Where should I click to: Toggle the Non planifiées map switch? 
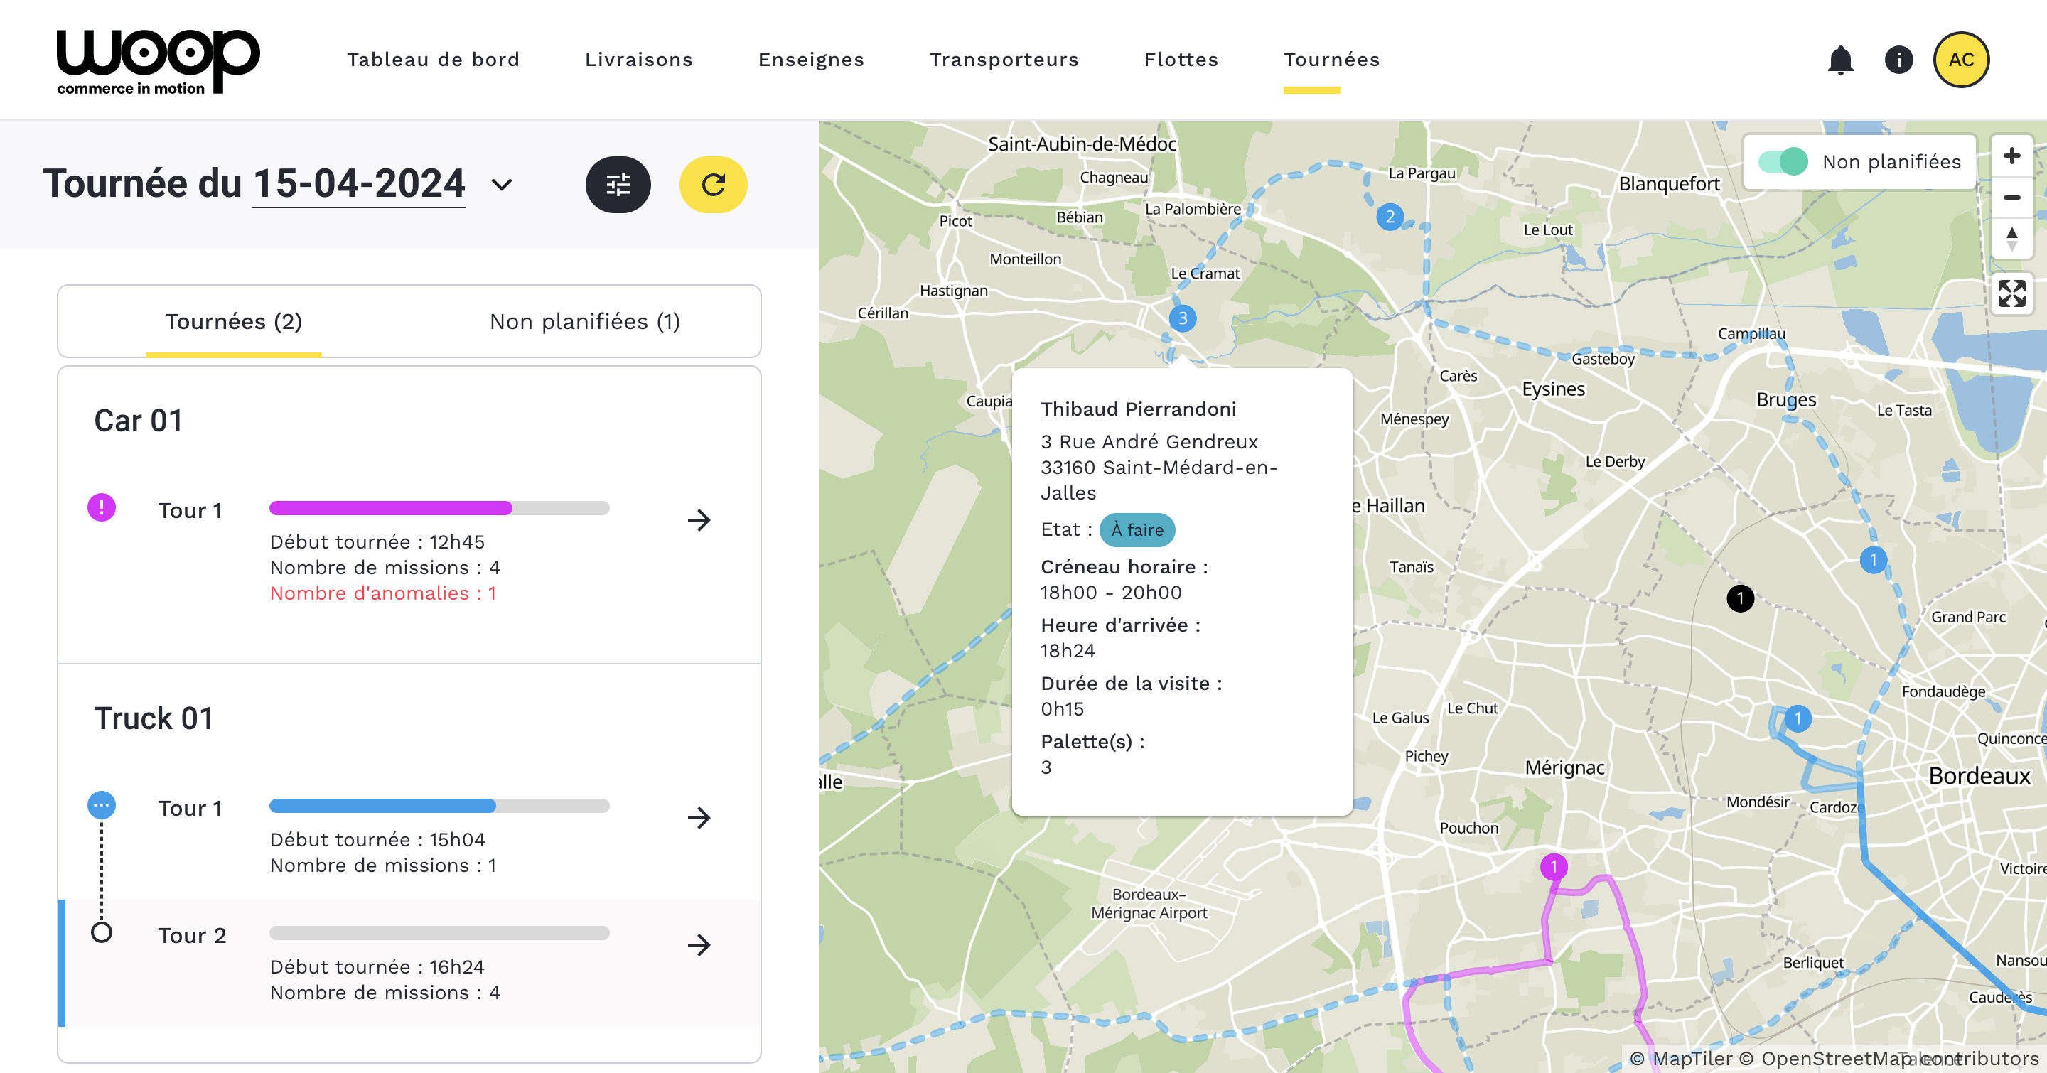(x=1783, y=162)
